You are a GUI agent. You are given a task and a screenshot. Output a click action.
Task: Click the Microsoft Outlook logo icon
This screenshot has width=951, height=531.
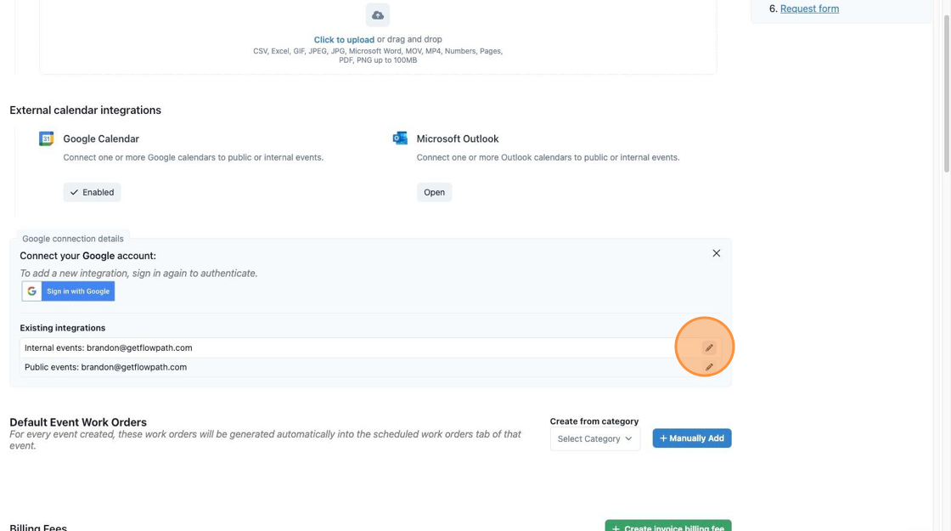[400, 138]
